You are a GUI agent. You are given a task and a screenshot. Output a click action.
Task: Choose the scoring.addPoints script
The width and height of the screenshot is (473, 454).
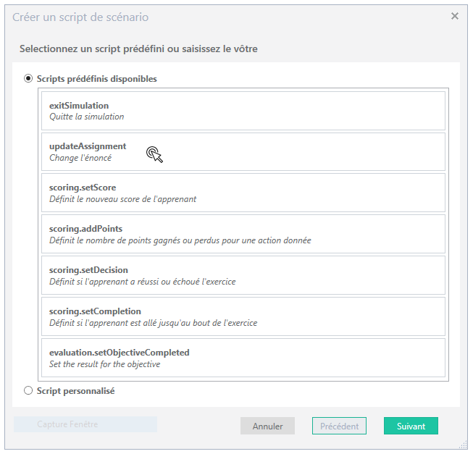pyautogui.click(x=243, y=234)
